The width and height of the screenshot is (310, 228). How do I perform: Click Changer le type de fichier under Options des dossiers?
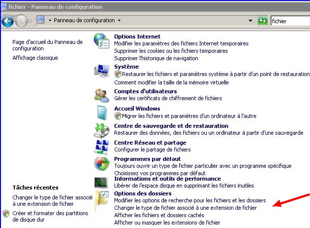[x=186, y=208]
